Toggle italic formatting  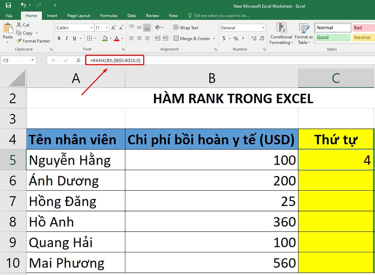point(66,38)
